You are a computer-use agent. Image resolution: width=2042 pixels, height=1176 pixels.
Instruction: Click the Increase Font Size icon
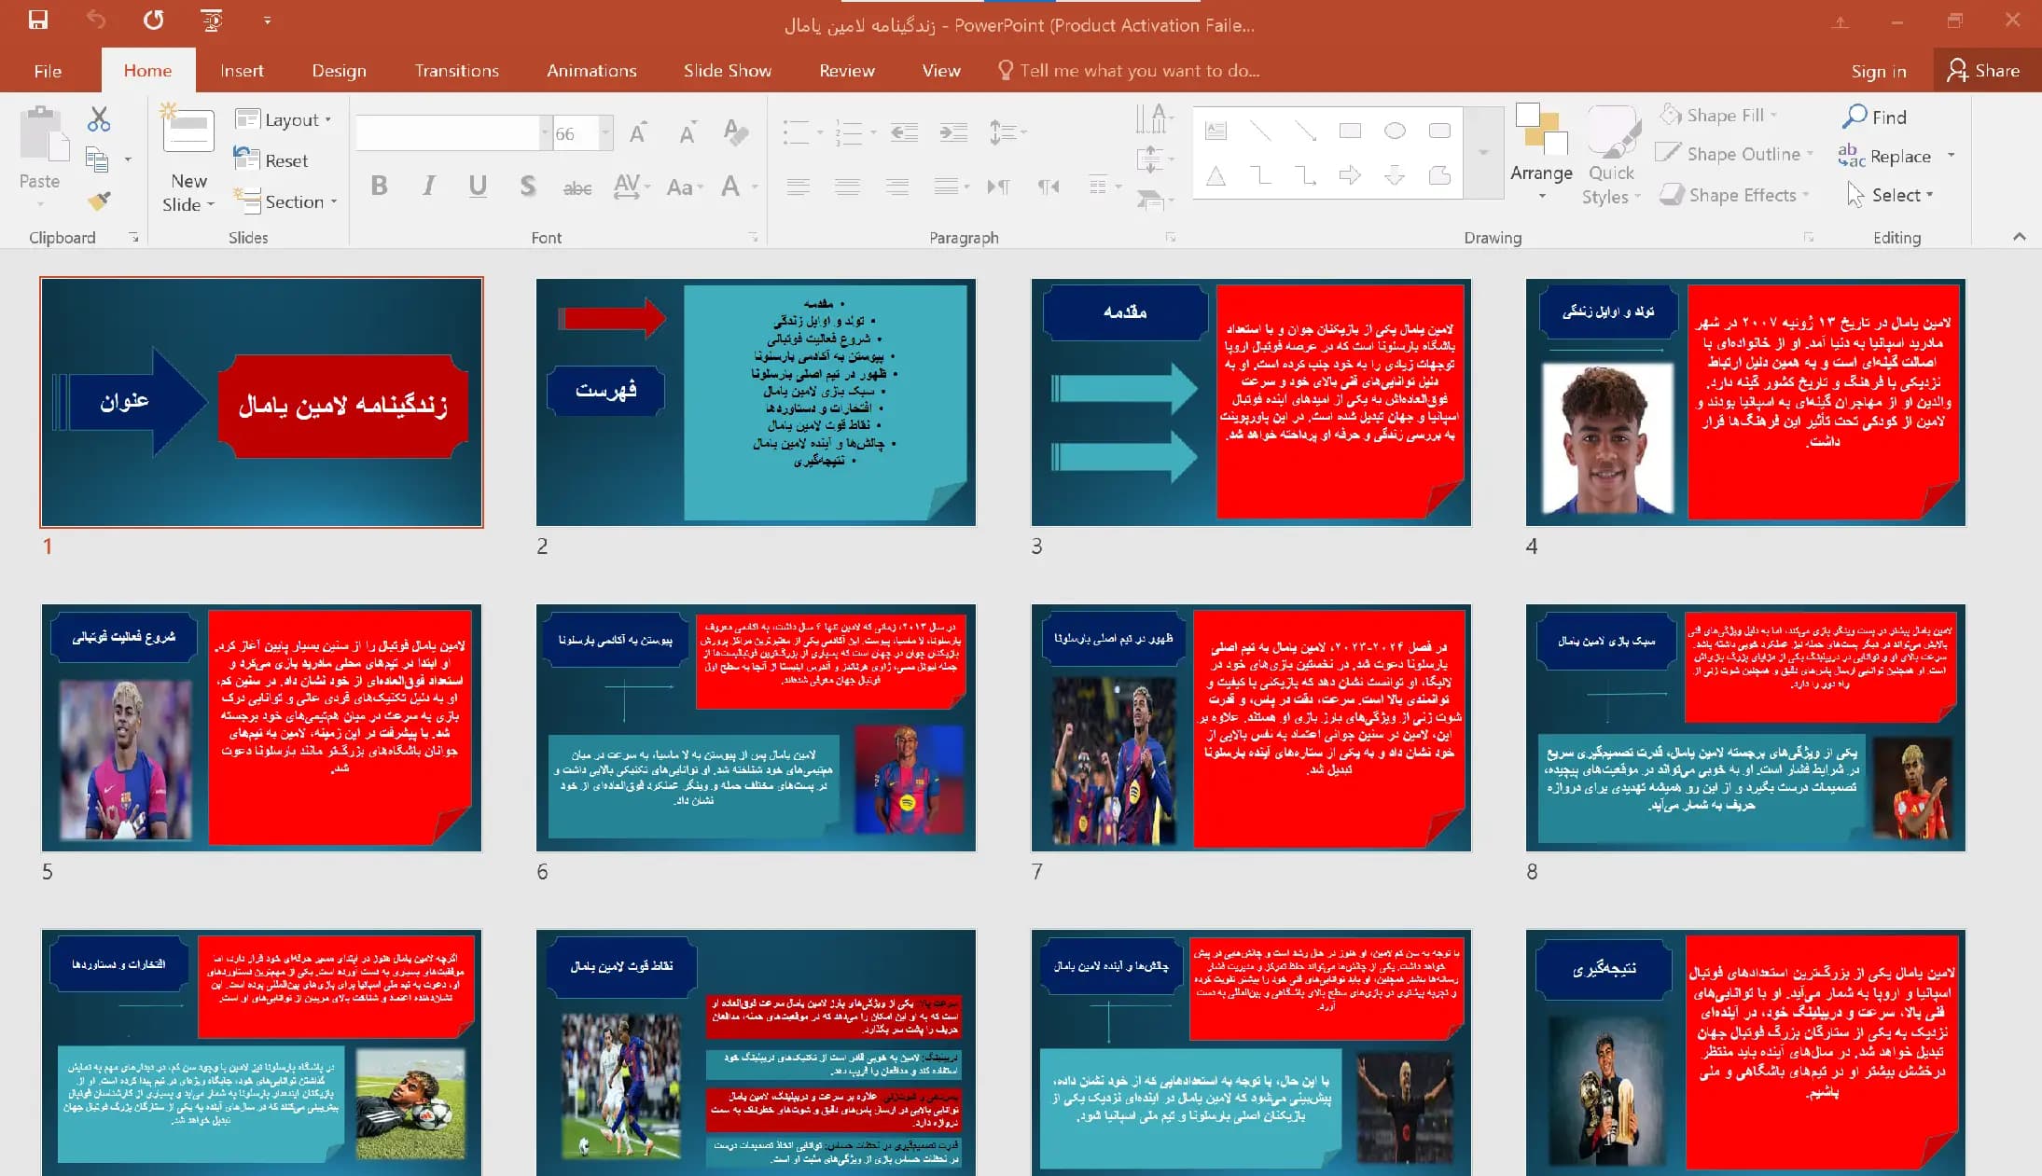638,133
